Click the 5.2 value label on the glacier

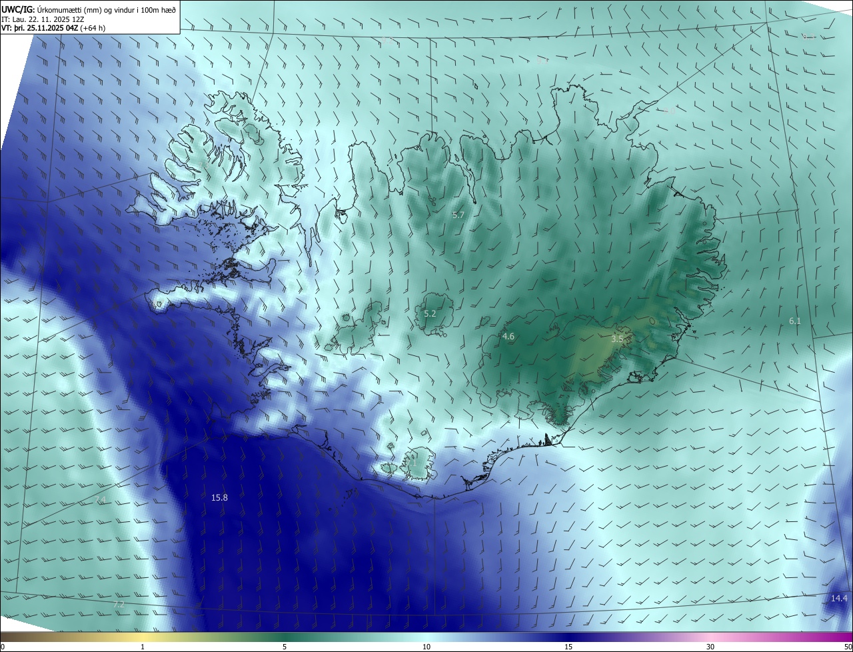[x=430, y=313]
